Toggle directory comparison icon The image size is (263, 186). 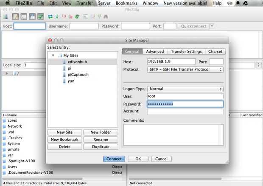[93, 16]
